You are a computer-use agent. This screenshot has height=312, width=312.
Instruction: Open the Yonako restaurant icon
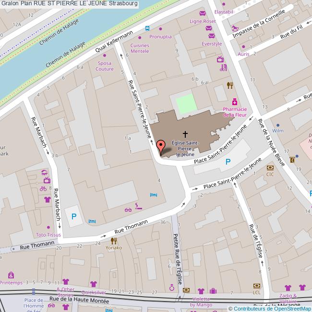coord(114,240)
